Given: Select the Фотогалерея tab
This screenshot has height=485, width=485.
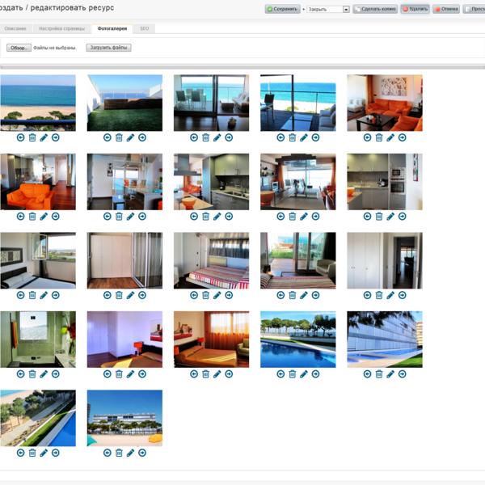Looking at the screenshot, I should (x=112, y=28).
